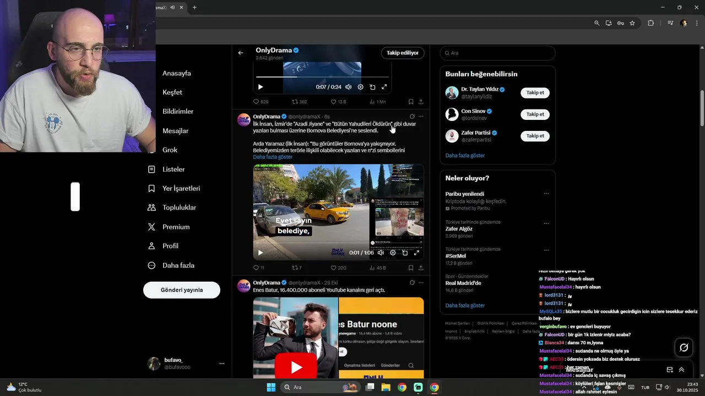Seek the top video progress bar

[x=322, y=77]
